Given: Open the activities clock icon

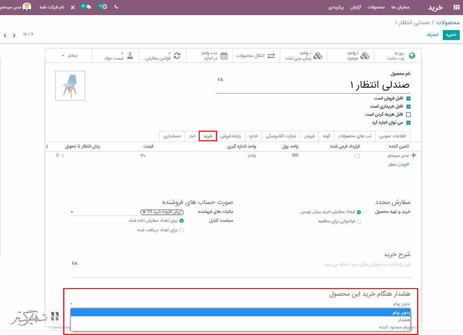Looking at the screenshot, I should coord(104,7).
